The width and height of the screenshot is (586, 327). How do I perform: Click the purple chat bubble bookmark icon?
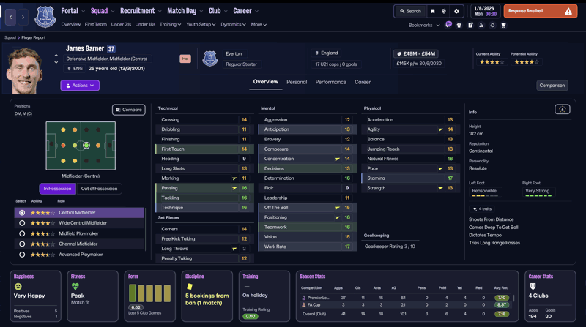coord(448,25)
